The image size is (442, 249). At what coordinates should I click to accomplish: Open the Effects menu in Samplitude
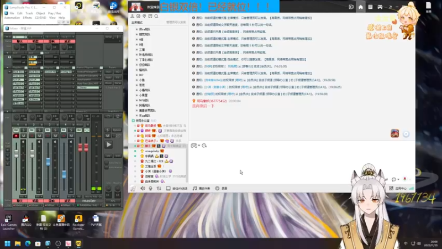tap(27, 18)
